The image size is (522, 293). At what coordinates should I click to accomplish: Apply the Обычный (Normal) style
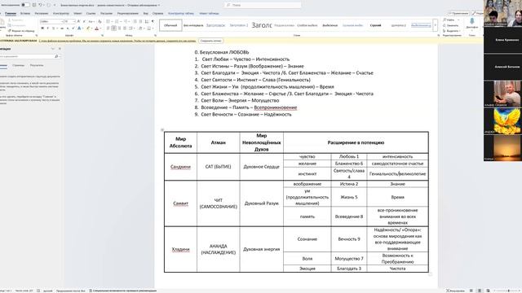click(x=170, y=25)
